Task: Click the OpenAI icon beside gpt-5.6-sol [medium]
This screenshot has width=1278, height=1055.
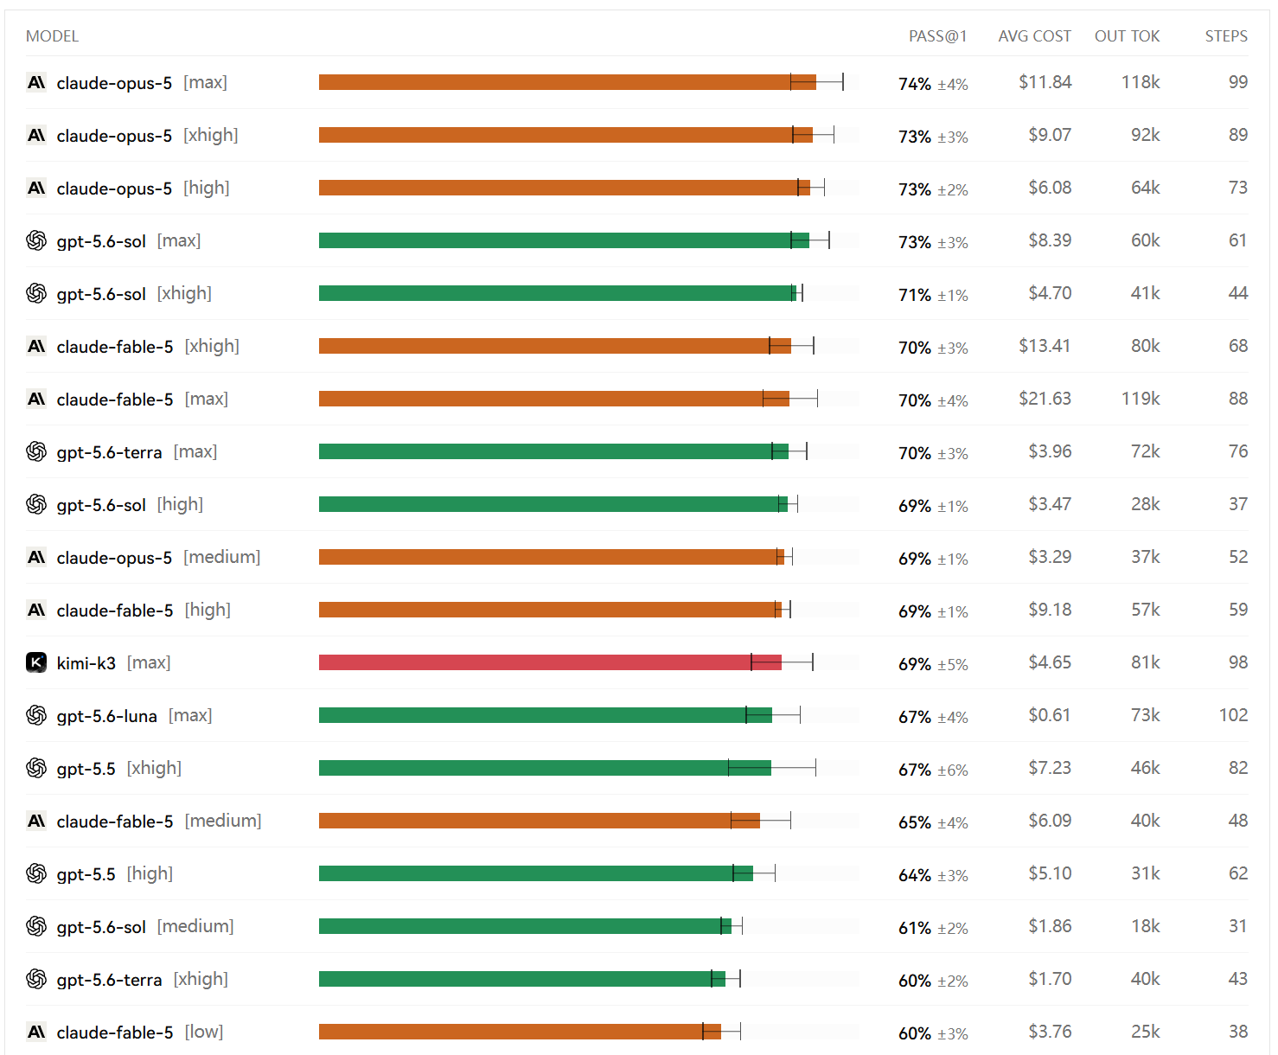Action: (36, 927)
